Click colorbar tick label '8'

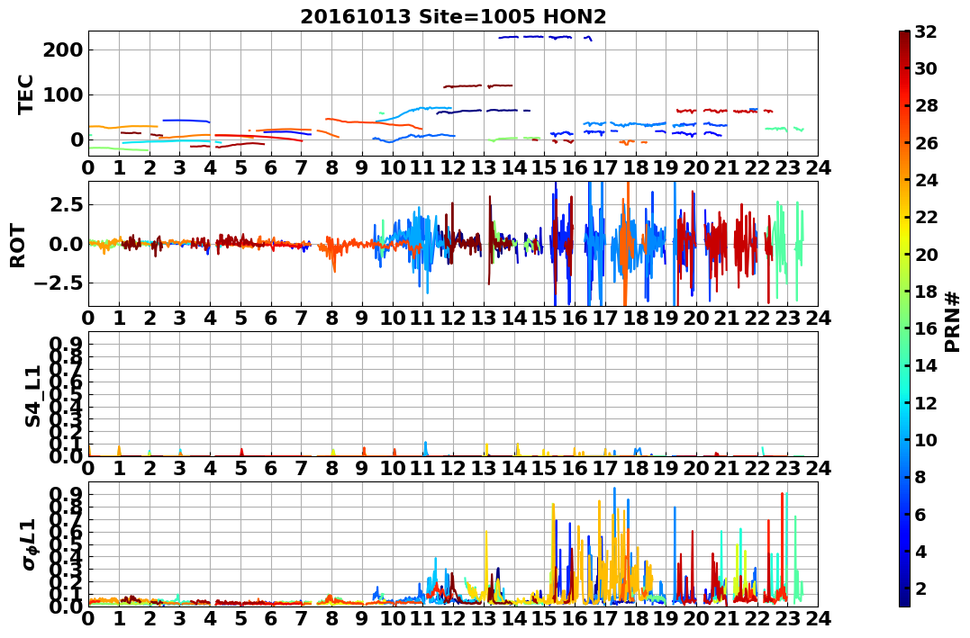(921, 477)
